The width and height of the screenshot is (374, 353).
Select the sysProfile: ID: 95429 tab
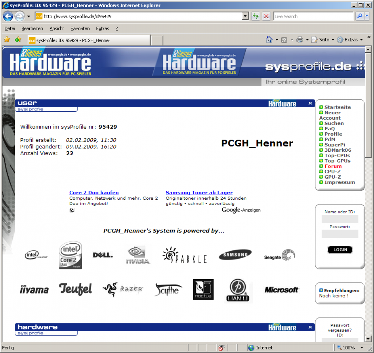coord(89,40)
